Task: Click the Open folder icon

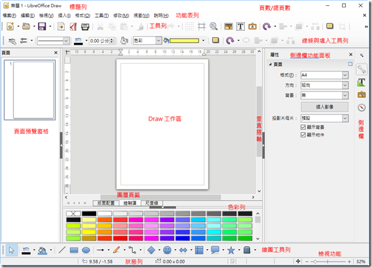Action: (x=26, y=26)
